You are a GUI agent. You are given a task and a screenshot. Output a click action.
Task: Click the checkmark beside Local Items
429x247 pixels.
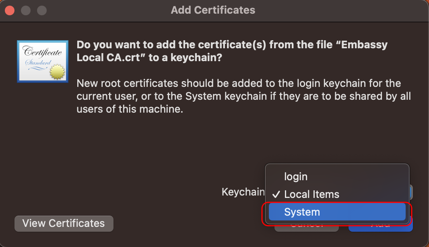276,195
